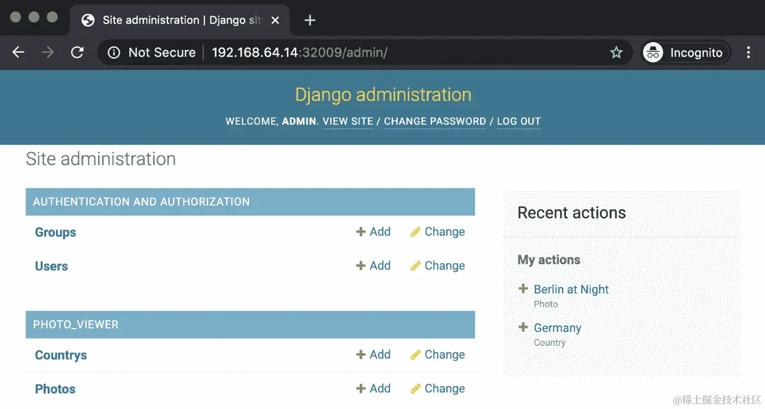Click the plus icon next to Berlin at Night
Screen dimensions: 765x409
coord(523,289)
